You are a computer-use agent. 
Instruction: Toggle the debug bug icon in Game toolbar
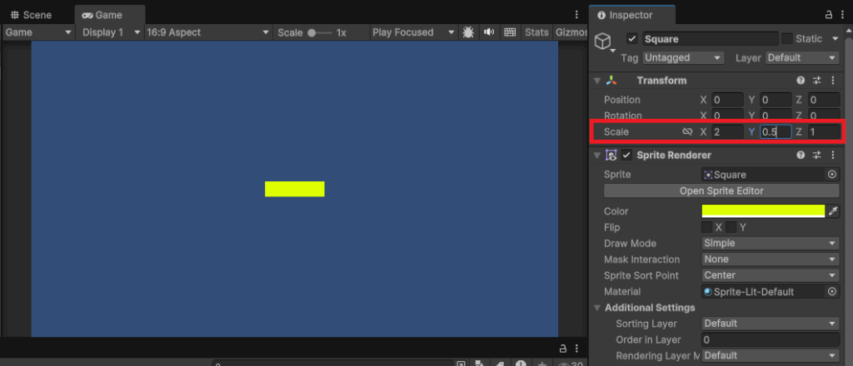click(468, 32)
